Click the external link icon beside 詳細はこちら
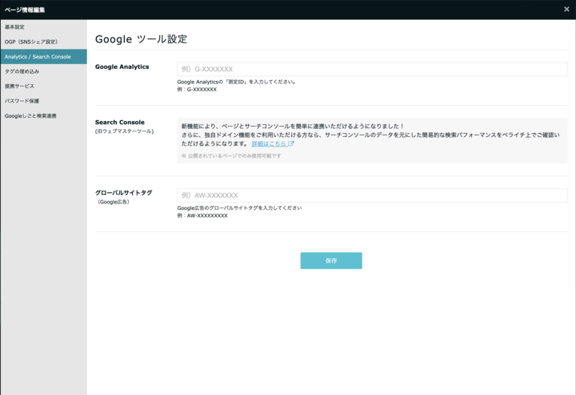The image size is (576, 395). (291, 143)
